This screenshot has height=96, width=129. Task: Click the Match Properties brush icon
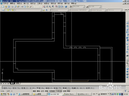pos(31,7)
